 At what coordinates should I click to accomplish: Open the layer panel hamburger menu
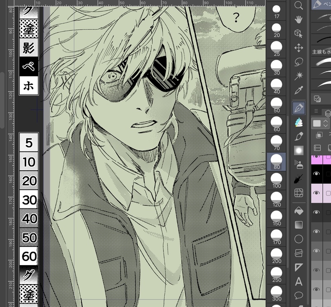coord(316,111)
